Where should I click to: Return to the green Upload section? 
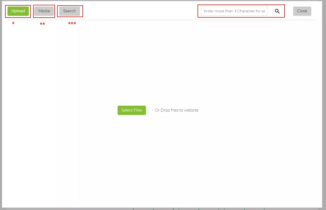point(18,11)
